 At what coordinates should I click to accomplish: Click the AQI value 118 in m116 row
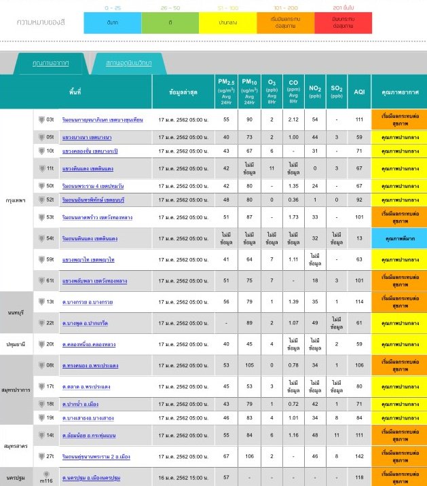pyautogui.click(x=359, y=478)
